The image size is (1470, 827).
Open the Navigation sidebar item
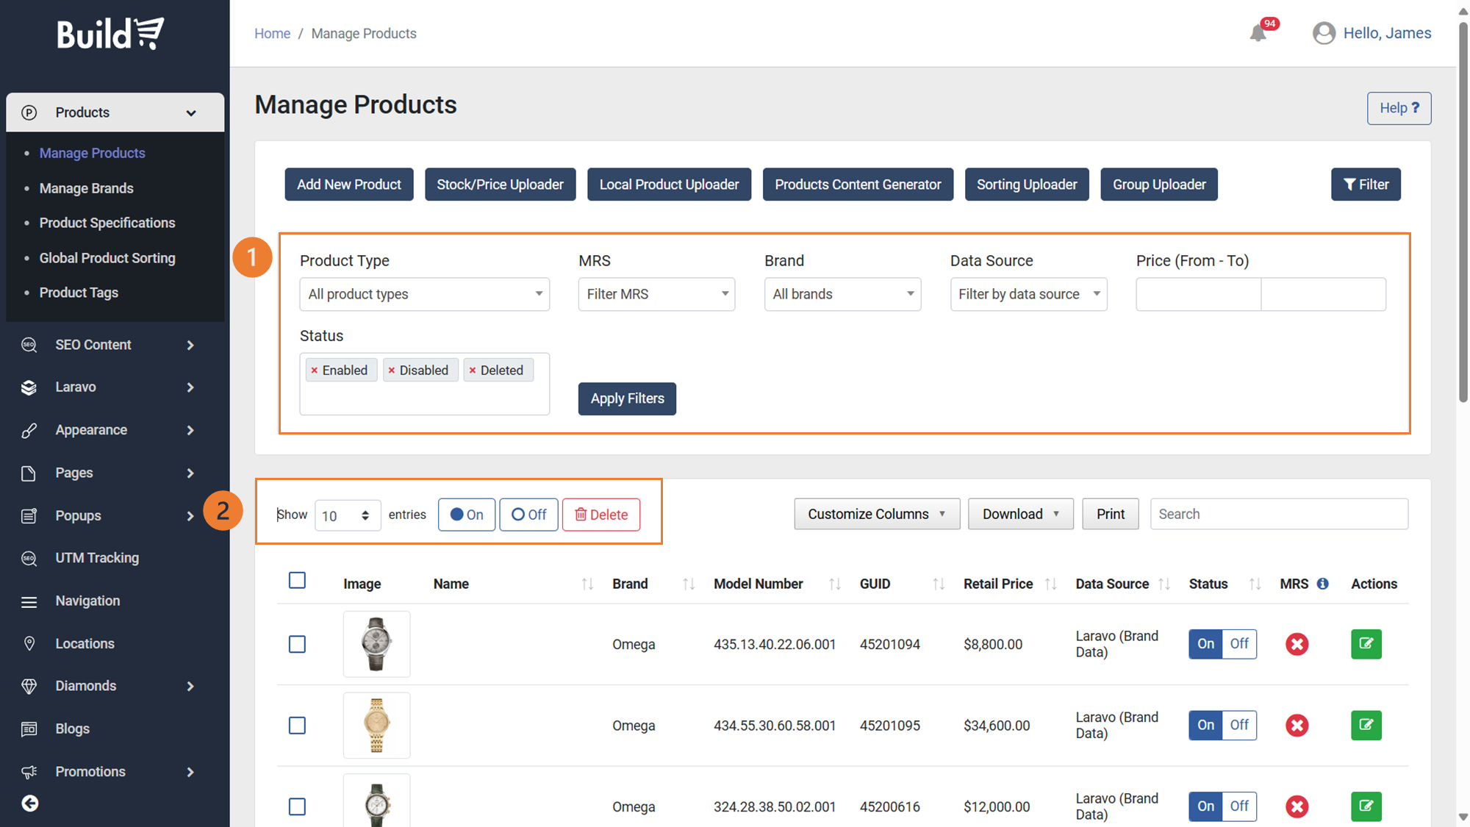click(x=87, y=601)
